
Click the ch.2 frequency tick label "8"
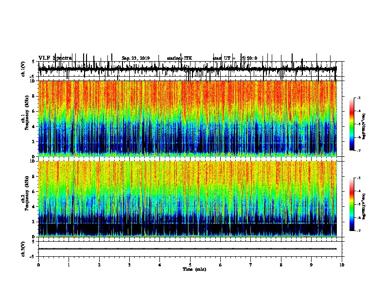[34, 177]
